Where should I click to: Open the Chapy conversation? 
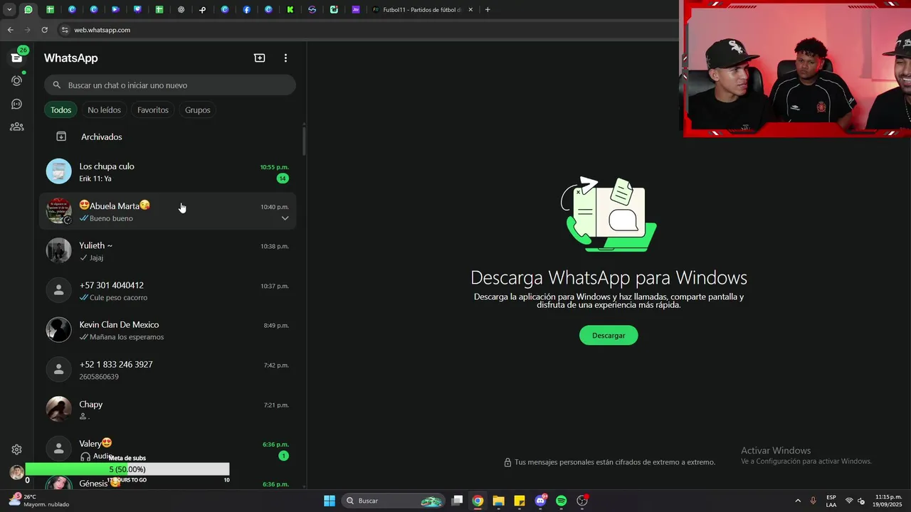coord(167,410)
